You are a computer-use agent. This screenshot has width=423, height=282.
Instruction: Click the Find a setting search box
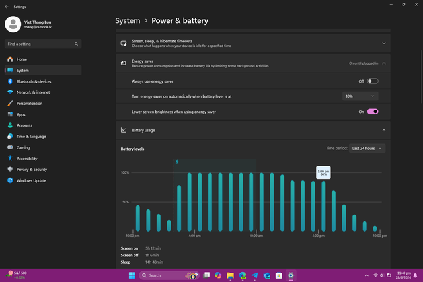click(42, 44)
